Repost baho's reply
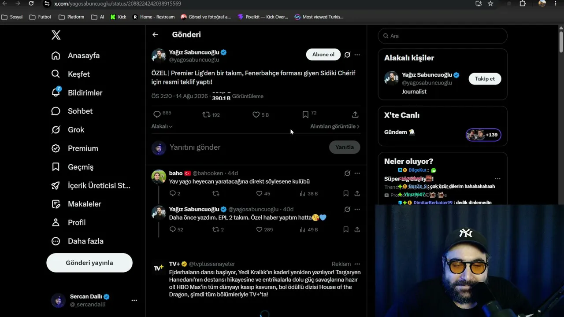564x317 pixels. 216,193
